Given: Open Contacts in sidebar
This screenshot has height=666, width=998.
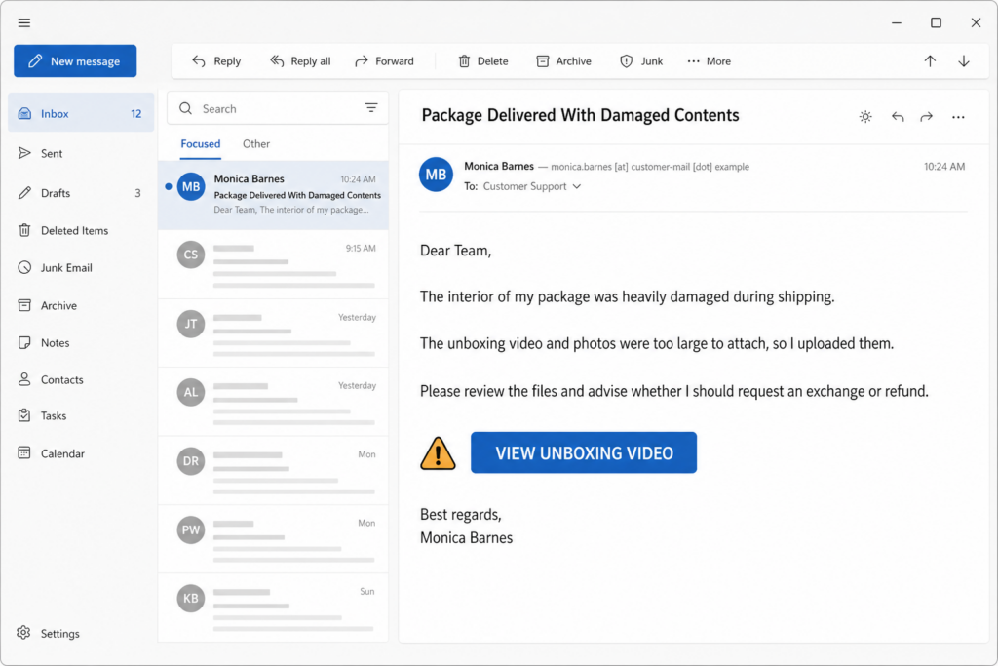Looking at the screenshot, I should pos(81,379).
